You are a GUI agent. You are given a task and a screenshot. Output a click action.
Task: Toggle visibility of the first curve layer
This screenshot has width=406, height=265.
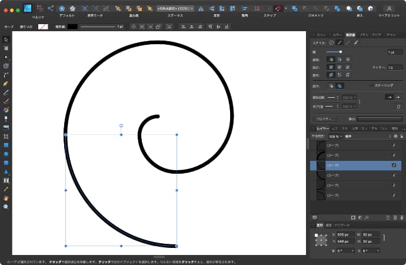click(394, 145)
